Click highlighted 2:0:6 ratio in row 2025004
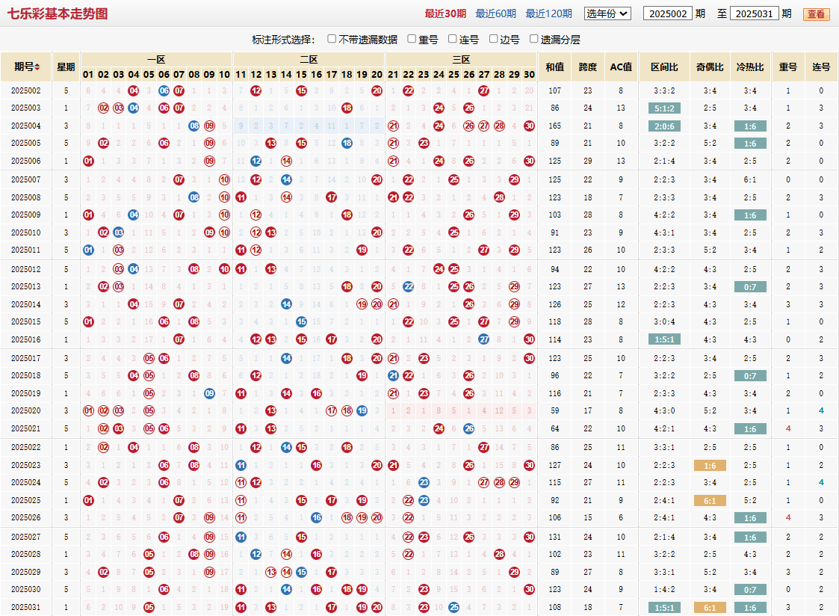 (x=664, y=126)
